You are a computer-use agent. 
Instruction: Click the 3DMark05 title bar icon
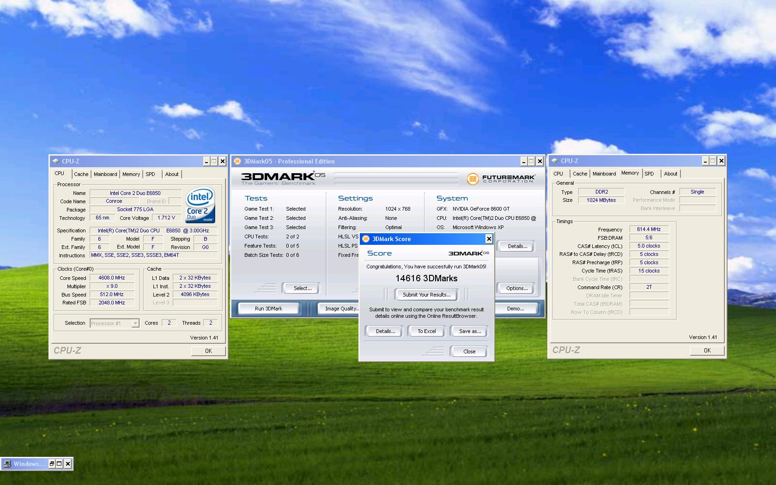click(x=237, y=161)
